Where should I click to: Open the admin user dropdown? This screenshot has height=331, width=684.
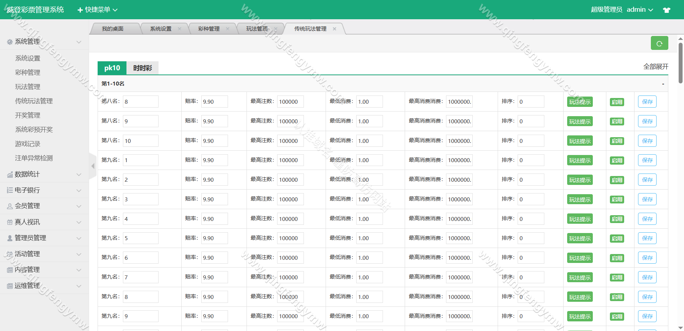click(639, 10)
